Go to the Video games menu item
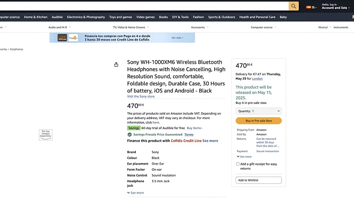The image size is (354, 199). click(146, 17)
